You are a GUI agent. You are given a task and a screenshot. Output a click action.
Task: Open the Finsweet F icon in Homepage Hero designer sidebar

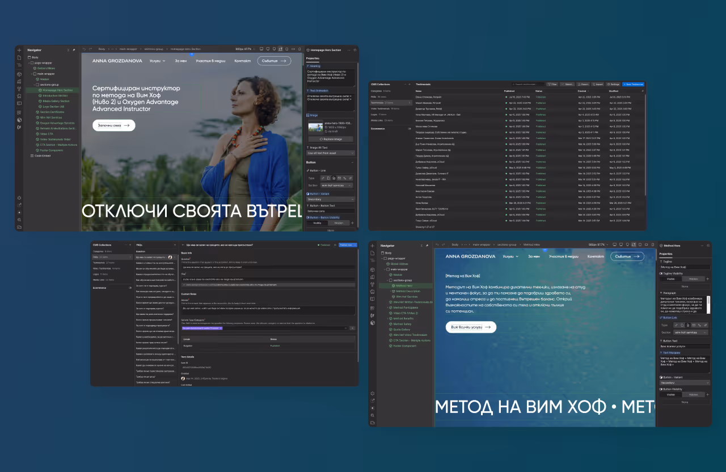click(19, 128)
